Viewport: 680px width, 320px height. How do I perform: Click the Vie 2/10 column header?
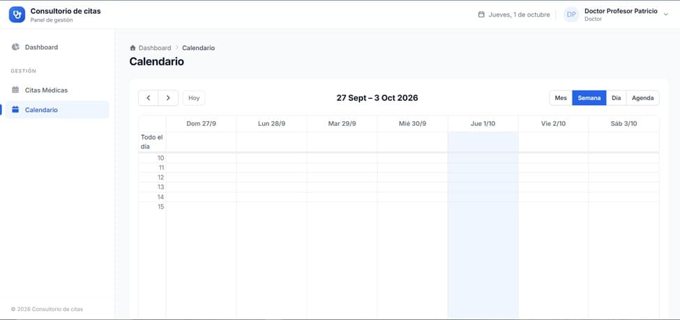pos(553,124)
